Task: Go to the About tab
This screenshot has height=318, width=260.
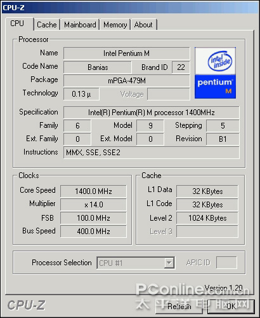Action: tap(143, 25)
